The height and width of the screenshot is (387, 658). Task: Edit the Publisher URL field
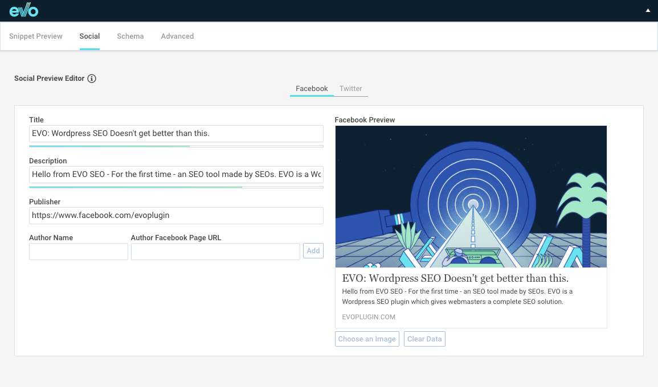pyautogui.click(x=176, y=216)
